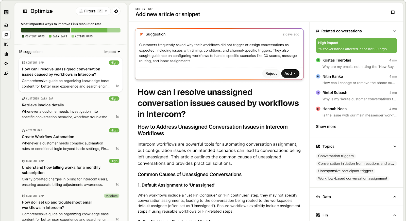Click the Related conversations chat icon
Screen dimensions: 406x221
coord(317,31)
